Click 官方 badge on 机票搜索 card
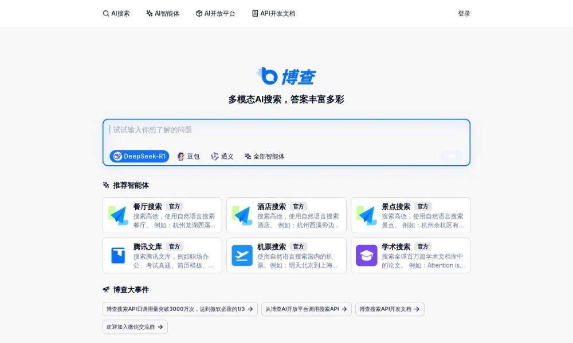This screenshot has height=343, width=573. click(x=298, y=246)
